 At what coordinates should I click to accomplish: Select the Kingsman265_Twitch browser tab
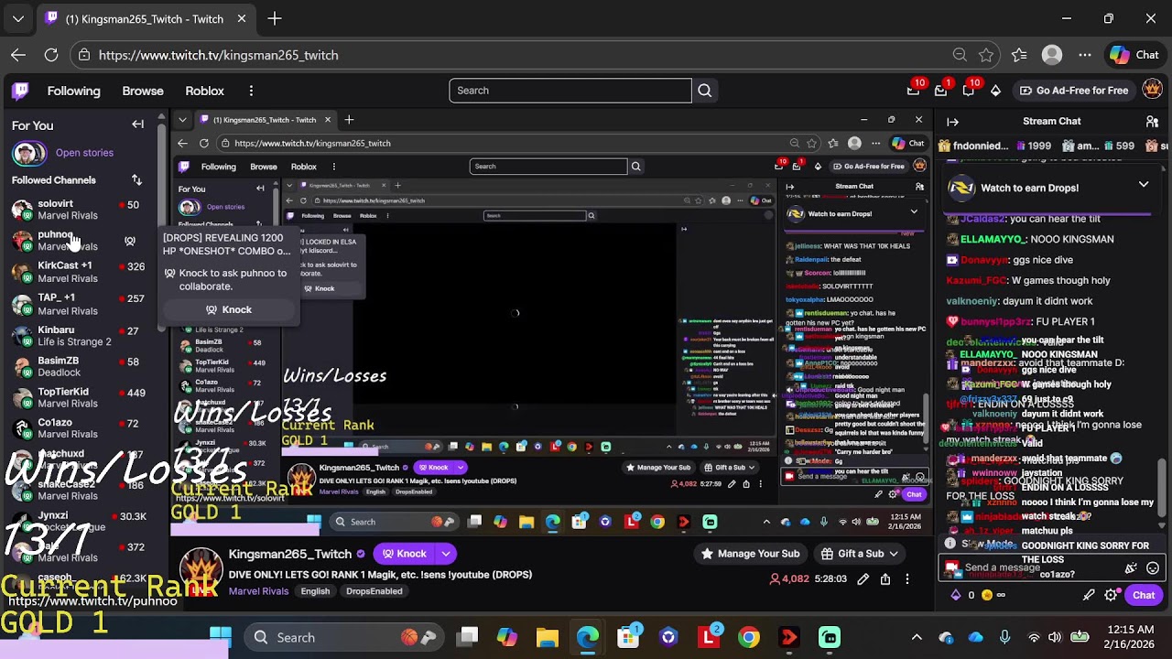(146, 18)
